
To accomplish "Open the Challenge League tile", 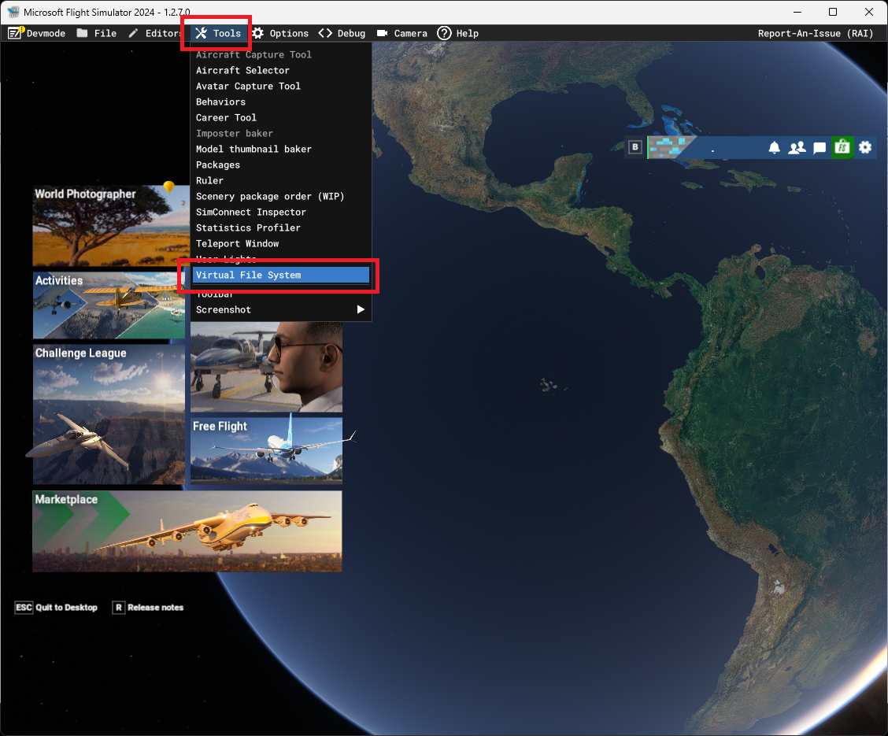I will (x=109, y=414).
